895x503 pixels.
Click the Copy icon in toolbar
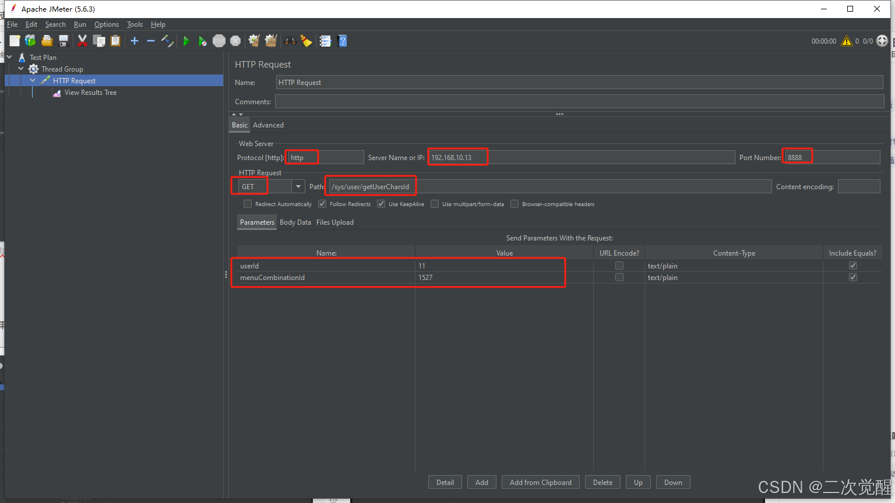tap(99, 41)
